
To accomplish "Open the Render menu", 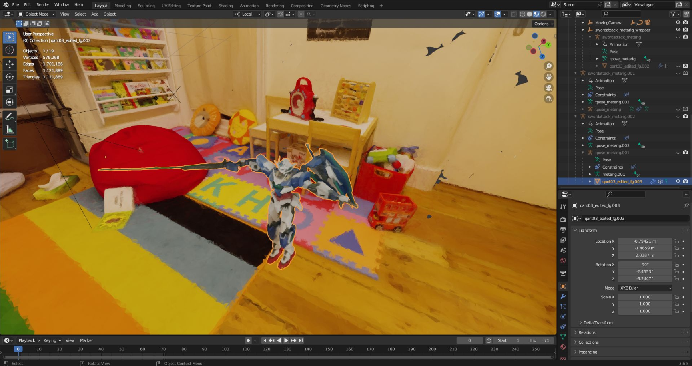I will coord(43,4).
